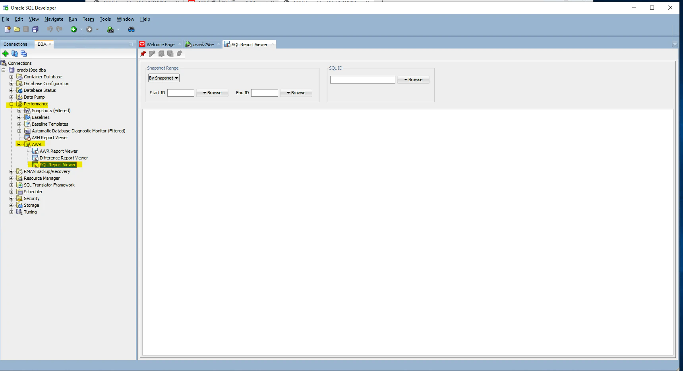This screenshot has height=371, width=683.
Task: Minimize the DBA panel with its small icon
Action: [130, 45]
